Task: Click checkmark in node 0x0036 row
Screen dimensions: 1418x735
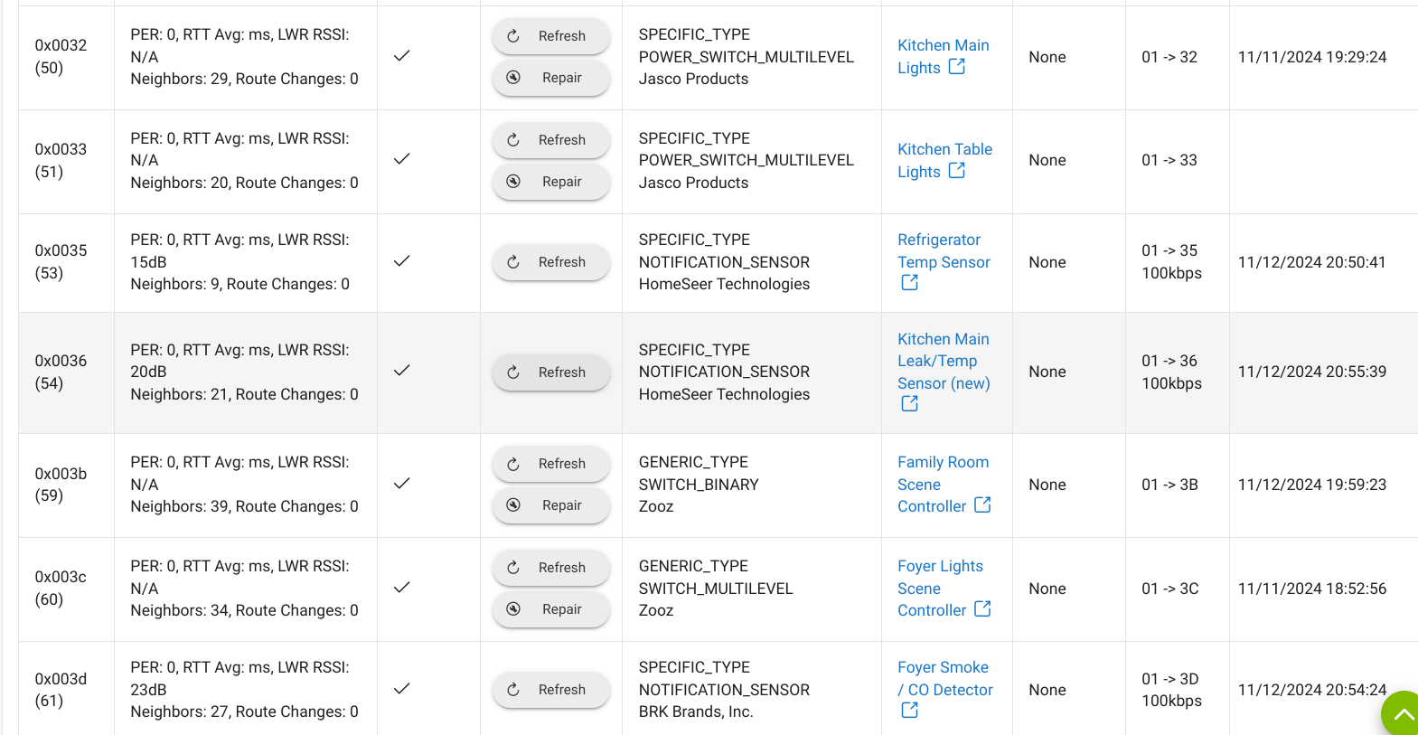Action: (402, 371)
